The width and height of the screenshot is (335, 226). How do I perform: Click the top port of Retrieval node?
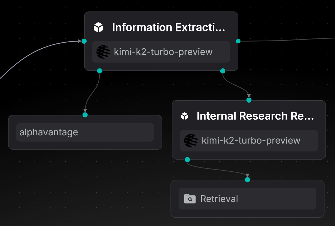click(247, 180)
